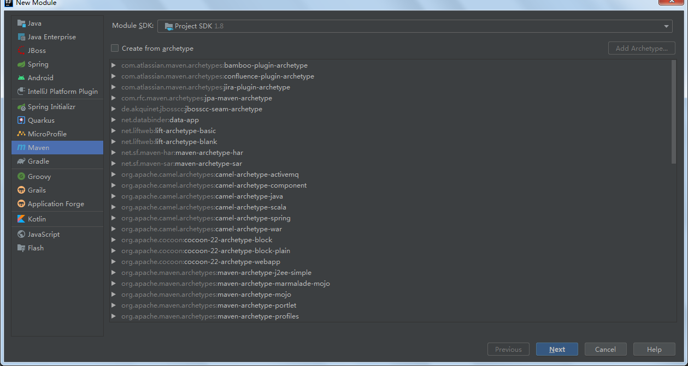Click the Next button
688x366 pixels.
coord(557,349)
